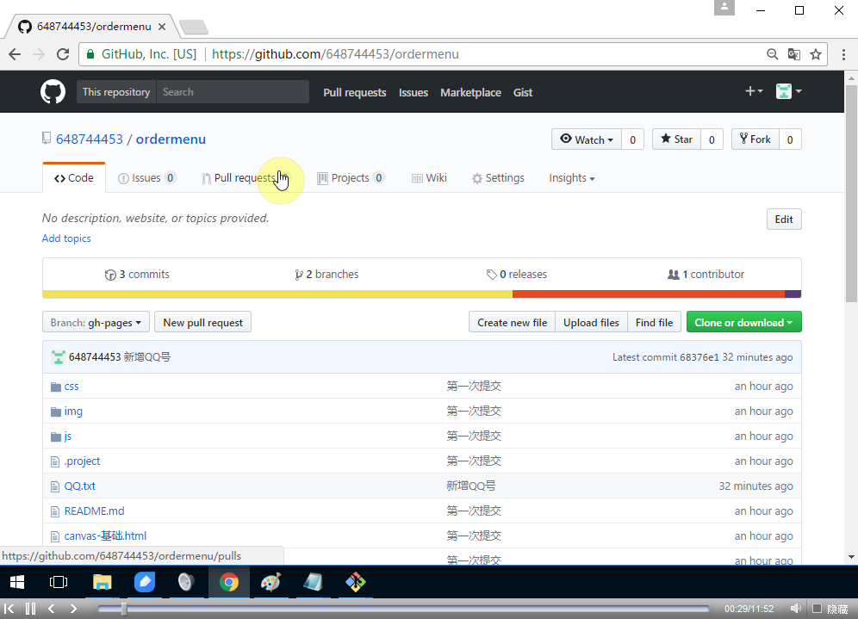This screenshot has height=619, width=858.
Task: Switch to the Issues tab
Action: [x=146, y=178]
